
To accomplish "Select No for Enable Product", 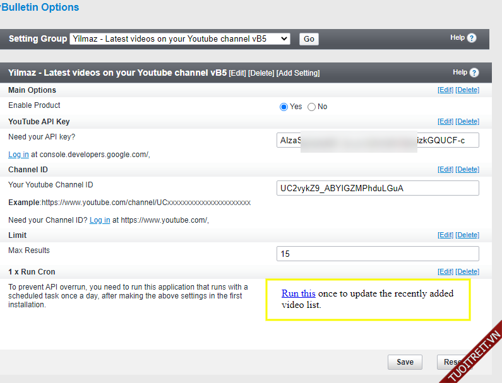I will click(311, 107).
